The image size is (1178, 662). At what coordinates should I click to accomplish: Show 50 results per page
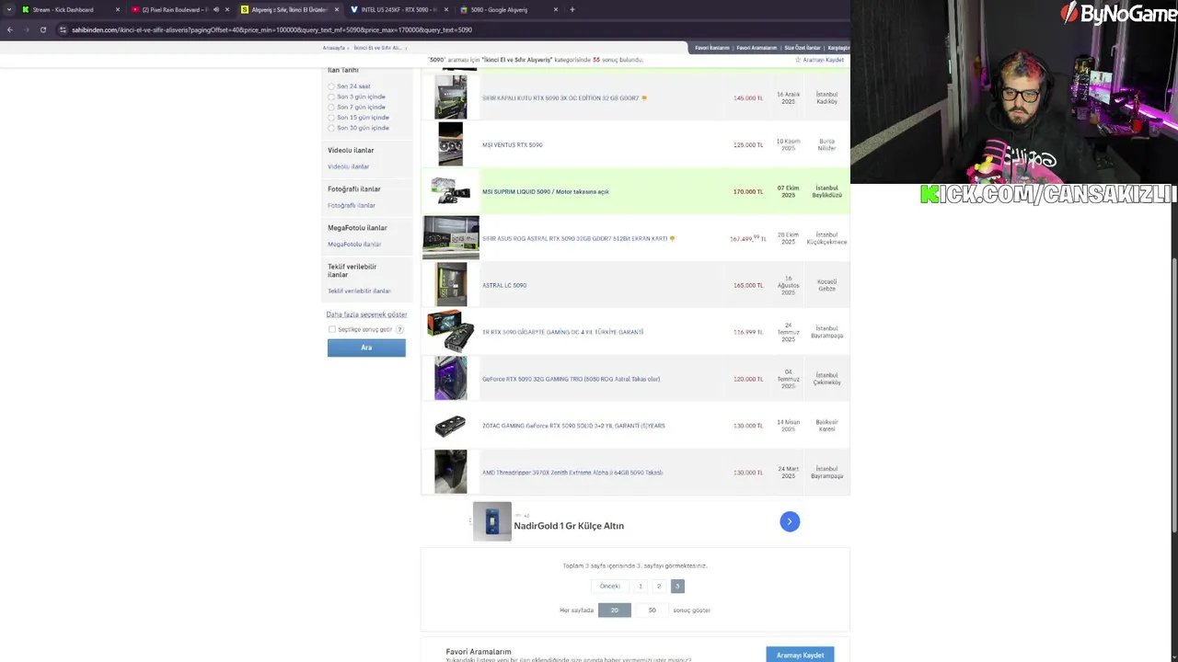click(653, 611)
